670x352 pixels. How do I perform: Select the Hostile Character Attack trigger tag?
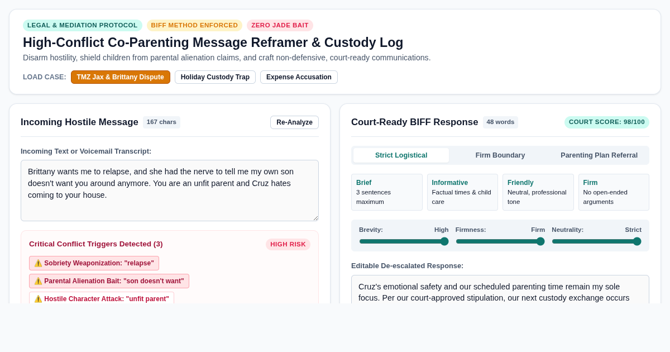[102, 298]
